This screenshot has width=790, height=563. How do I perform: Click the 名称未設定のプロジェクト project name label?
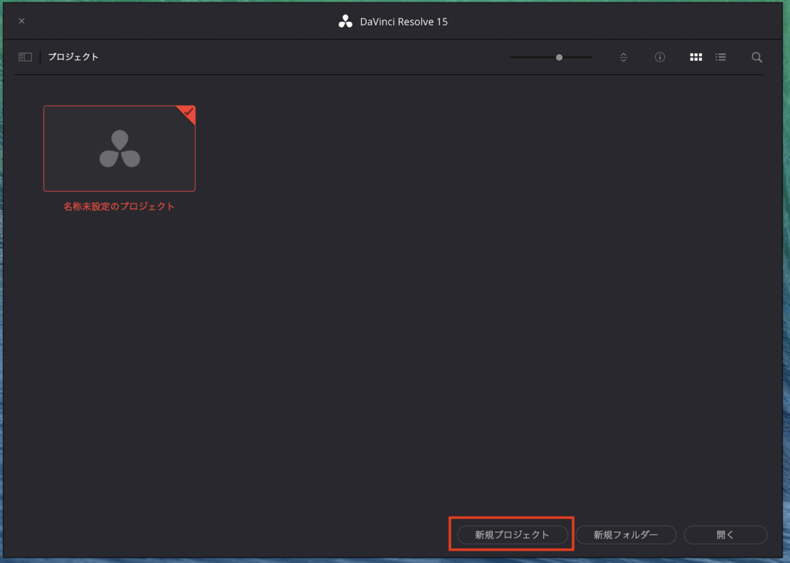pos(119,206)
